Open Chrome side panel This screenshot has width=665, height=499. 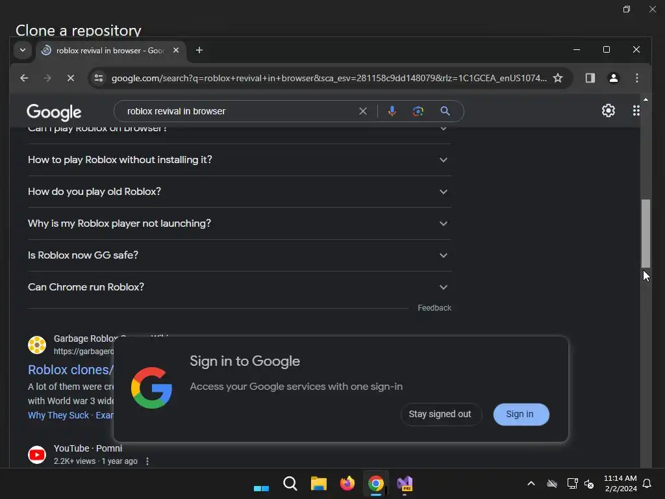click(x=590, y=78)
